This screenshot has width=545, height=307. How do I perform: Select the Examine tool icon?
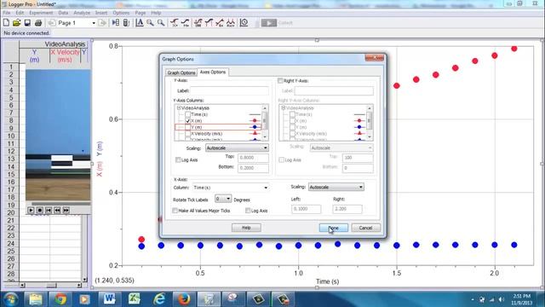point(175,23)
